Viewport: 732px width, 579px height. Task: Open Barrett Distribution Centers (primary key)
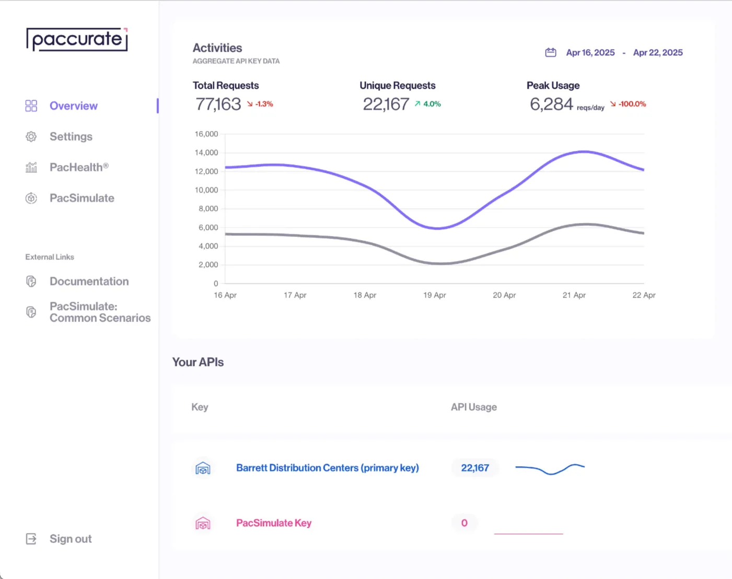(328, 468)
